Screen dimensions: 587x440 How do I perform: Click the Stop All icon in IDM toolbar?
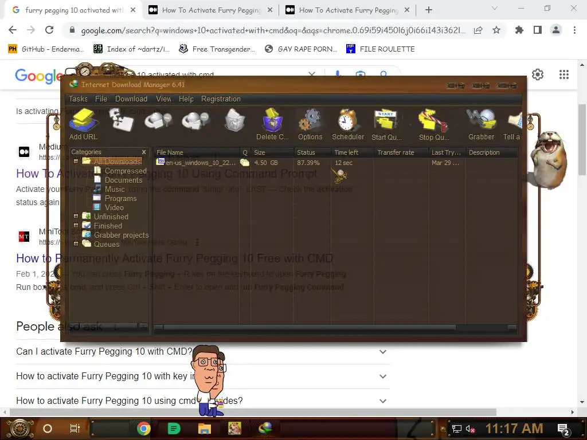195,120
